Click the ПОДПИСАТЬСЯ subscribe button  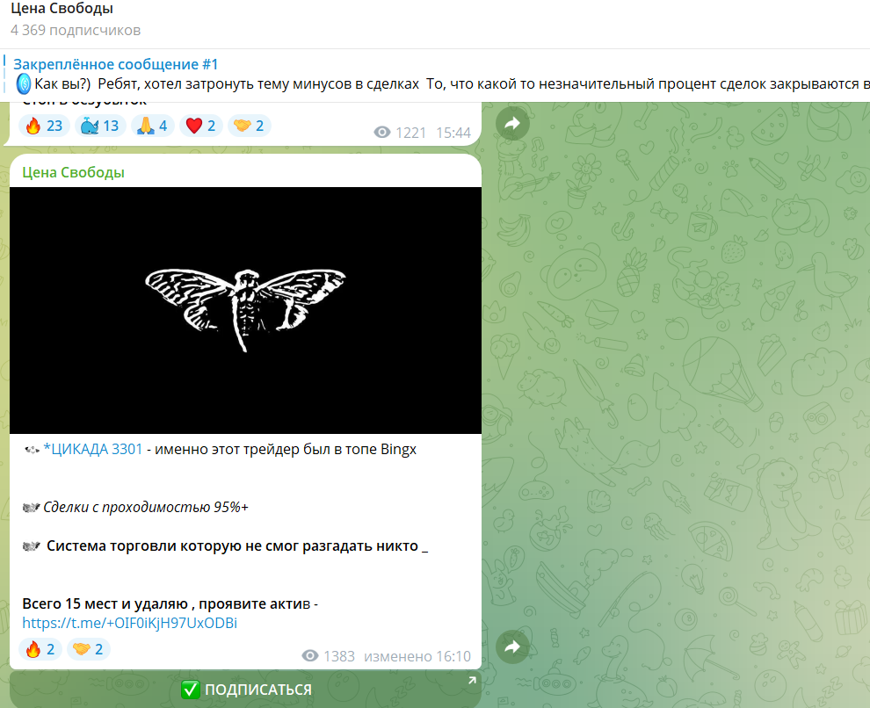tap(245, 690)
